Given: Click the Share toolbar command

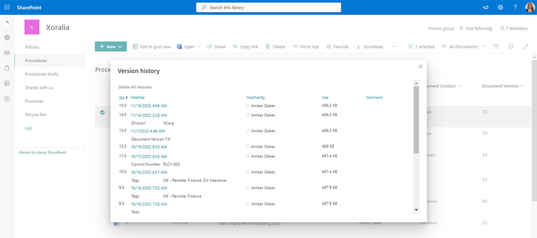Looking at the screenshot, I should point(216,47).
